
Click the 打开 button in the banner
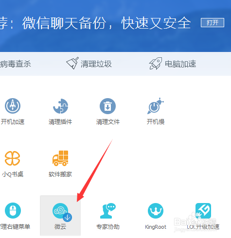213,22
